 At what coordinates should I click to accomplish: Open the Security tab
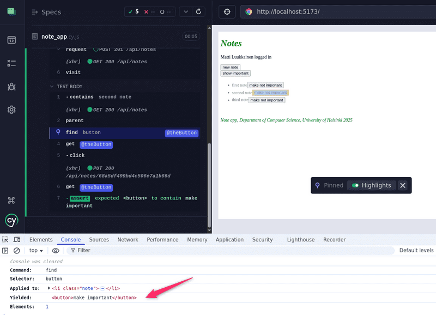[x=262, y=240]
